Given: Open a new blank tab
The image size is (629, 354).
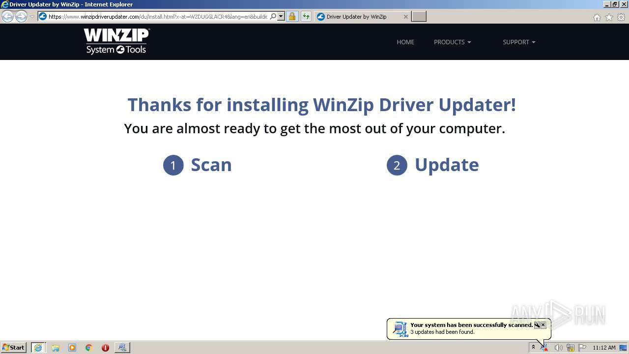Looking at the screenshot, I should 419,16.
